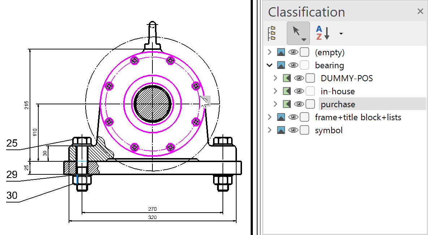The image size is (428, 235).
Task: Click the A-Z sort icon
Action: [x=323, y=33]
